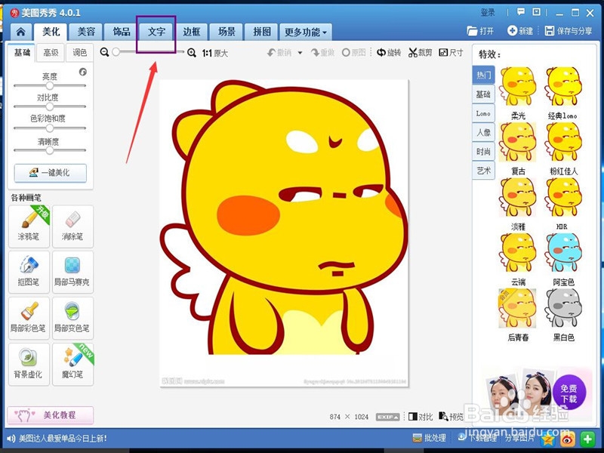This screenshot has width=604, height=453.
Task: Click the 亮度 brightness slider
Action: (x=50, y=85)
